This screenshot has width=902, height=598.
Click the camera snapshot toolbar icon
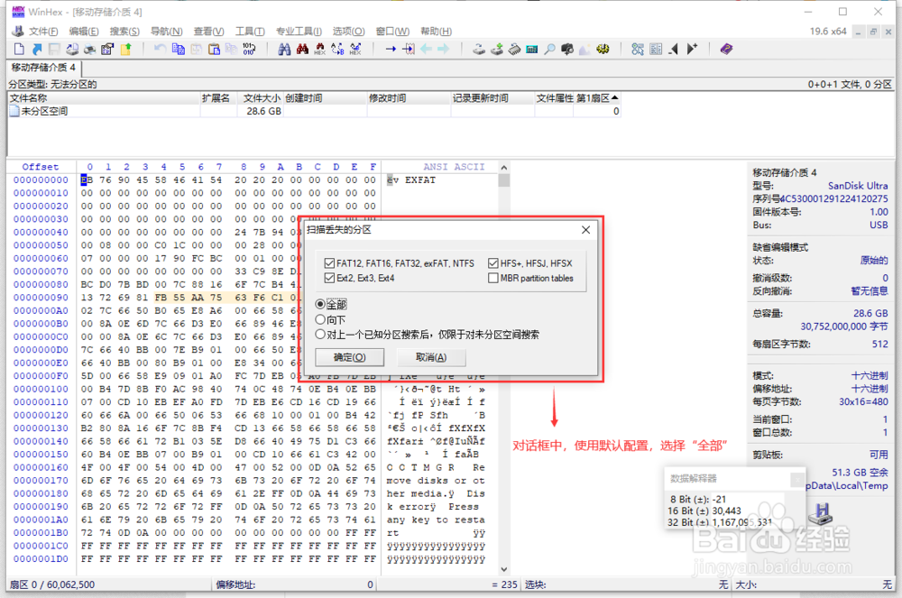click(567, 49)
